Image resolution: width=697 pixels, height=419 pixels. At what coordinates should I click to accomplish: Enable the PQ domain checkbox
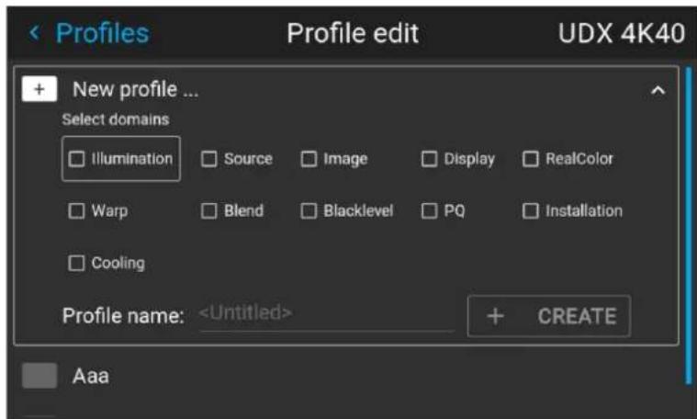429,210
